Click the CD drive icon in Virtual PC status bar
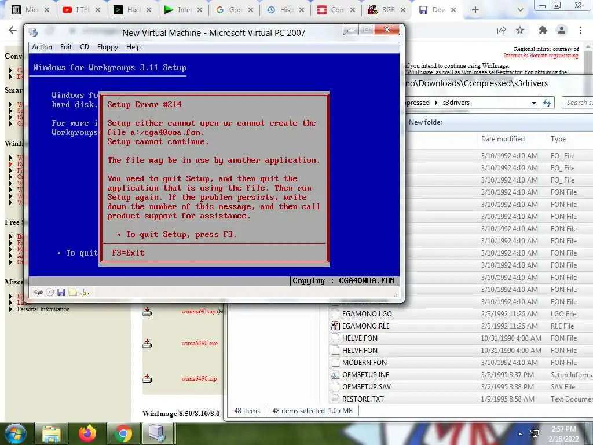Image resolution: width=593 pixels, height=445 pixels. click(50, 292)
